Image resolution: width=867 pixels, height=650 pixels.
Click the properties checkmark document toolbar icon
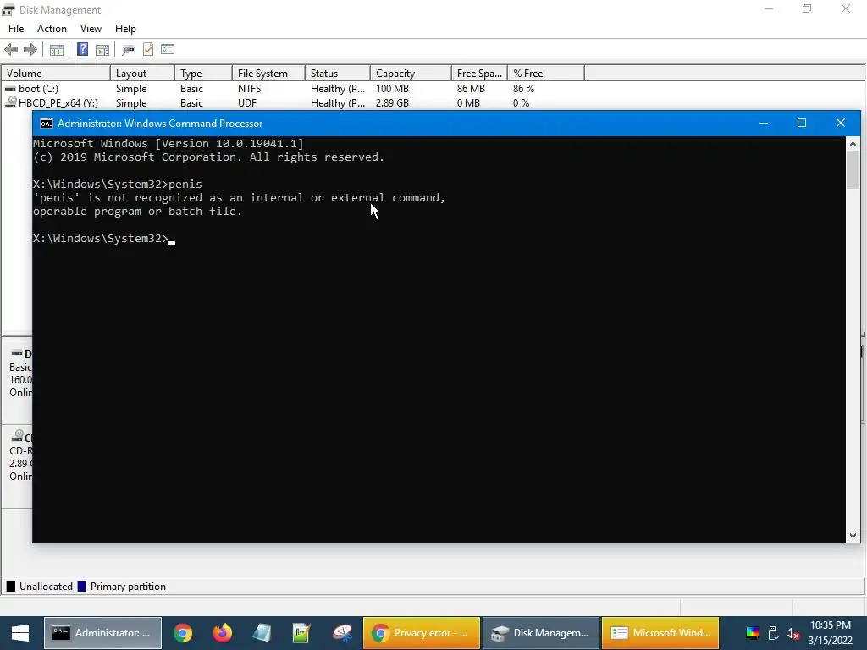(x=148, y=49)
